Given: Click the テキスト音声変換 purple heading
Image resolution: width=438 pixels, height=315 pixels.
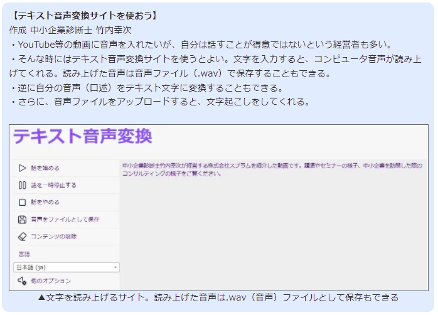Looking at the screenshot, I should click(x=83, y=136).
